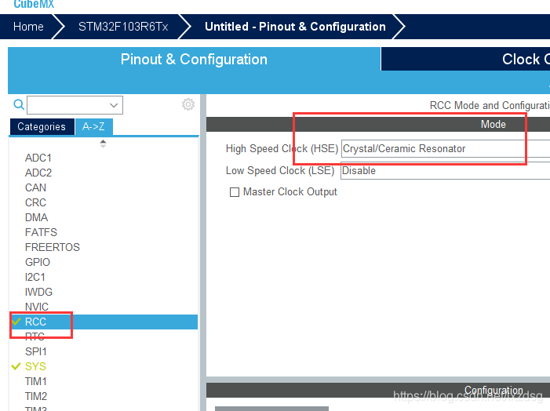Enable Master Clock Output checkbox

coord(235,192)
